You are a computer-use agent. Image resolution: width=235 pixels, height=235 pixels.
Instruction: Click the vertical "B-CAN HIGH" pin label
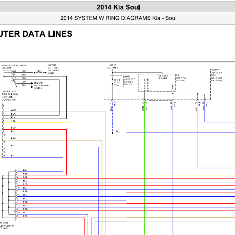[148, 85]
